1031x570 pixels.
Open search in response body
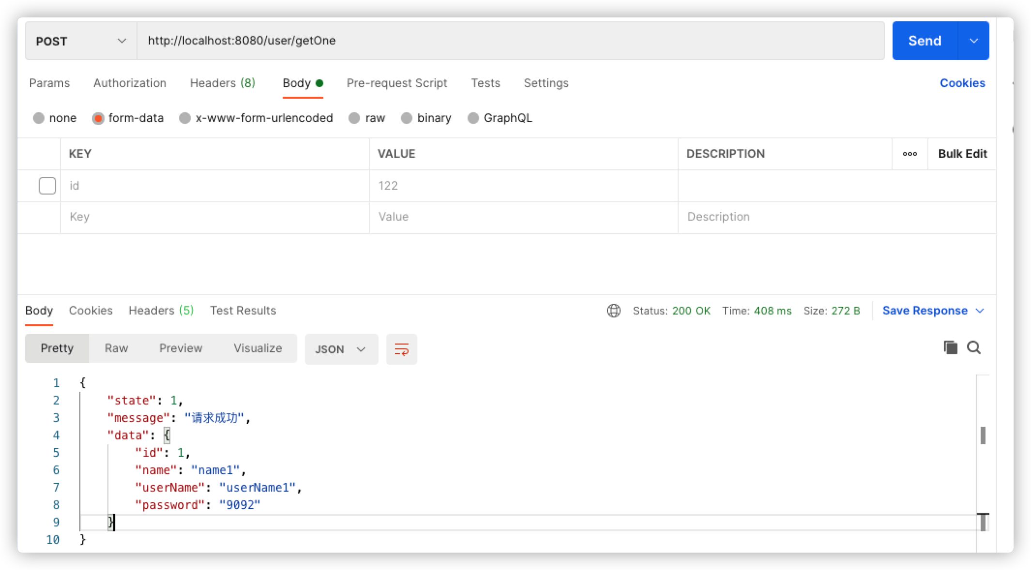974,347
